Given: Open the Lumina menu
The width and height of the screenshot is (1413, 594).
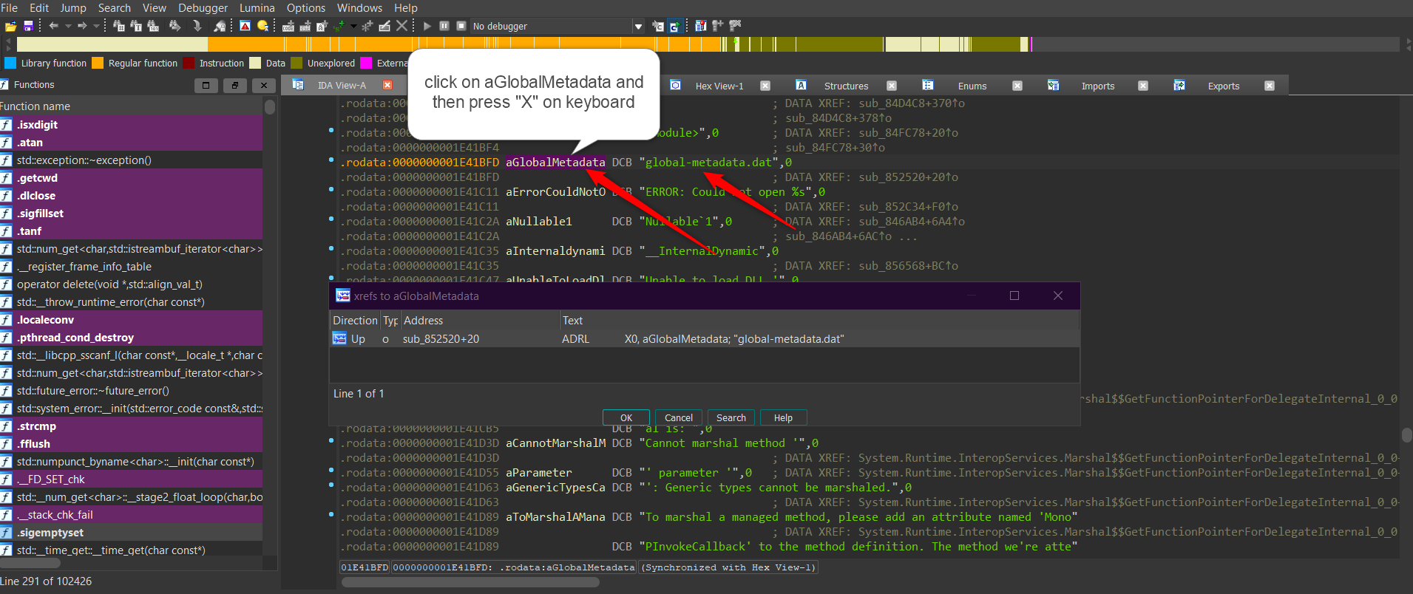Looking at the screenshot, I should click(257, 7).
